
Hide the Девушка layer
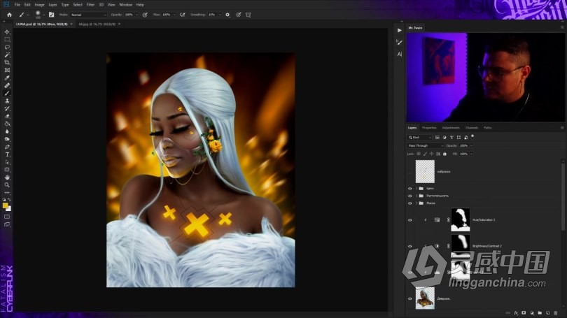point(409,298)
